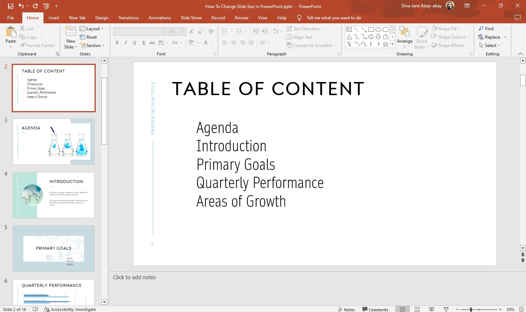Open the Review tab
526x312 pixels.
pyautogui.click(x=241, y=17)
